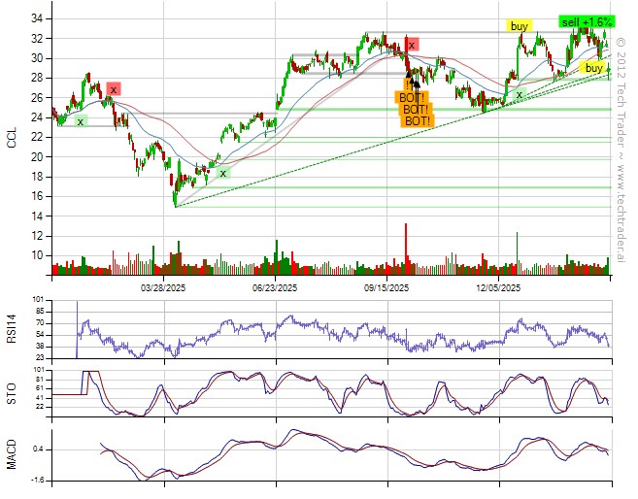The image size is (638, 499).
Task: Click the '09/15/2025' date label
Action: pyautogui.click(x=386, y=288)
